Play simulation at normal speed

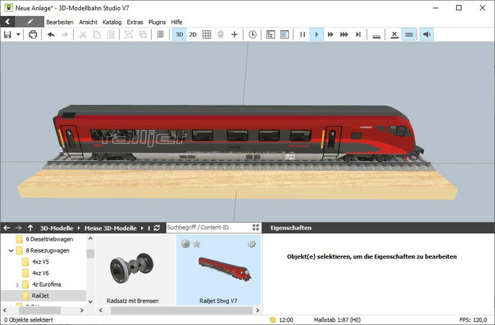point(317,34)
